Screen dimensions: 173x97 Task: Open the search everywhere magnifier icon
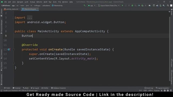pyautogui.click(x=168, y=5)
